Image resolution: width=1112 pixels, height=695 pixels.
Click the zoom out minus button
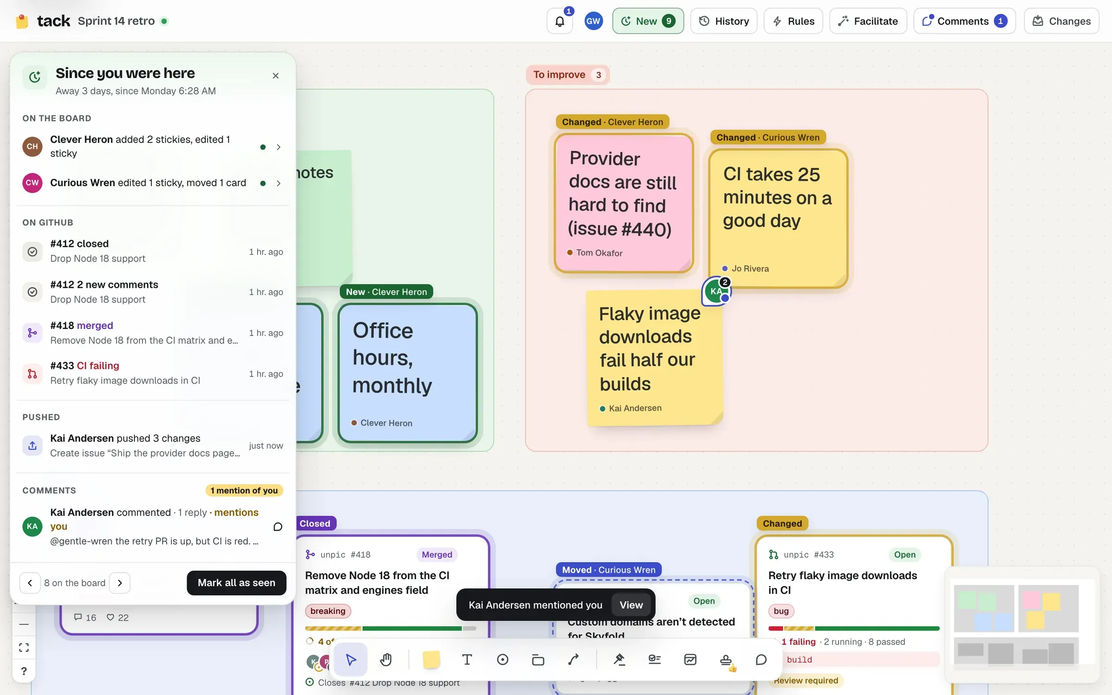tap(24, 624)
